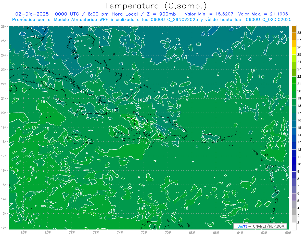Click the colorbar label "8"

tap(298, 179)
